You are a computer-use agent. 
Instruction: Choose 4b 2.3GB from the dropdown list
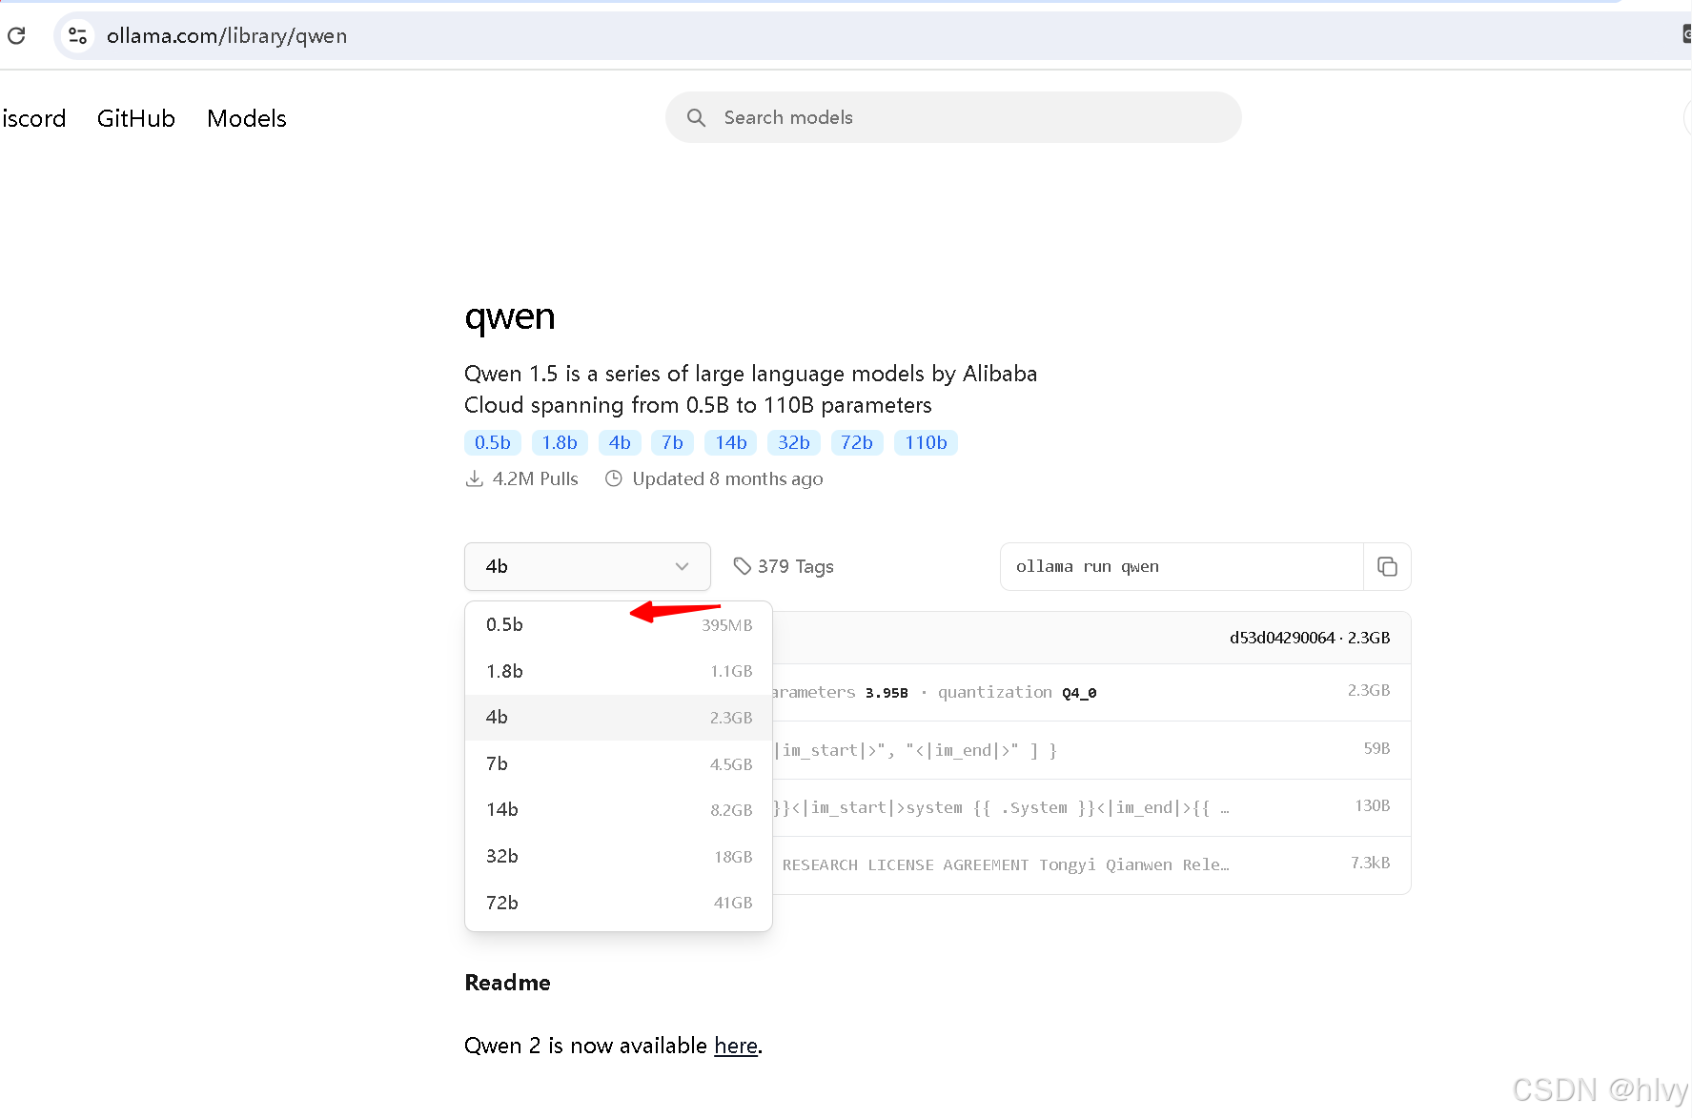[x=619, y=717]
